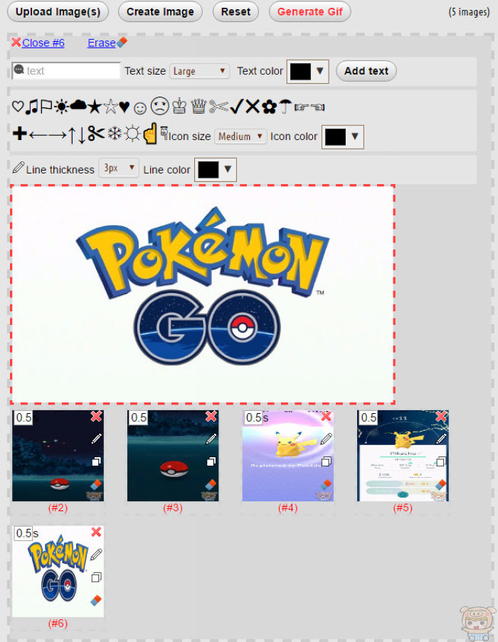
Task: Insert the check mark symbol
Action: (237, 107)
